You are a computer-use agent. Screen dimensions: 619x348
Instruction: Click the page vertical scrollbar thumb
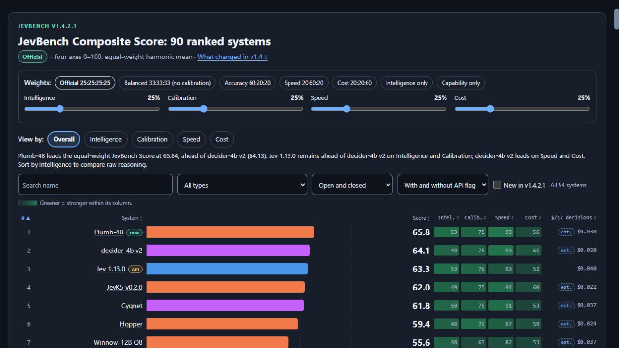click(616, 19)
